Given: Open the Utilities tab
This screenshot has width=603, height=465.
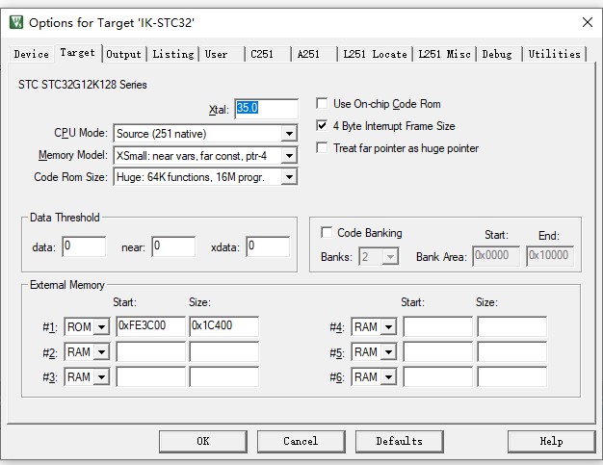Looking at the screenshot, I should pos(554,54).
